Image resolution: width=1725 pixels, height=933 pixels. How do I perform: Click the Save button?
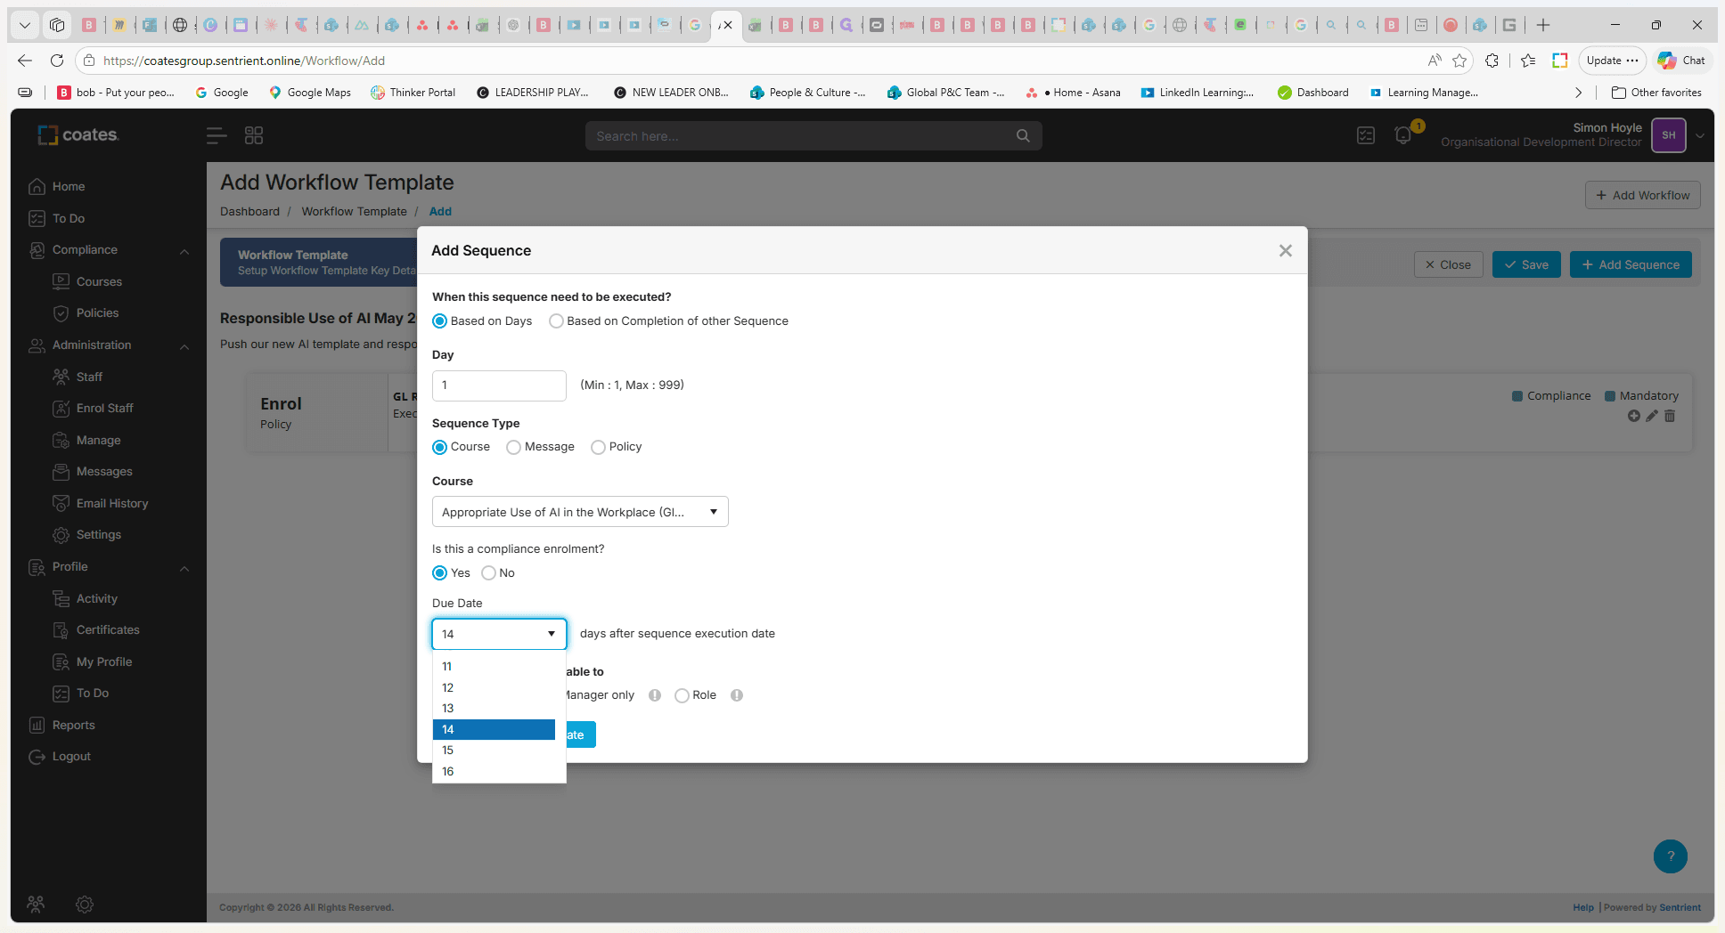point(1526,264)
